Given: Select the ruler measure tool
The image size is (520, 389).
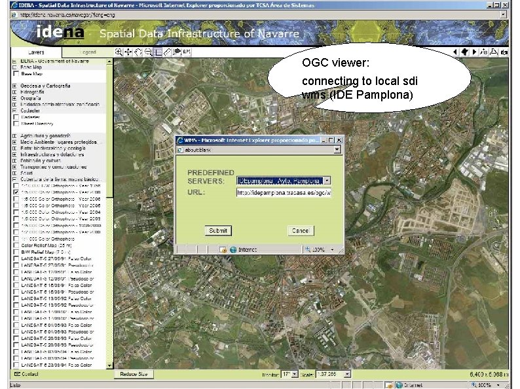Looking at the screenshot, I should 168,52.
